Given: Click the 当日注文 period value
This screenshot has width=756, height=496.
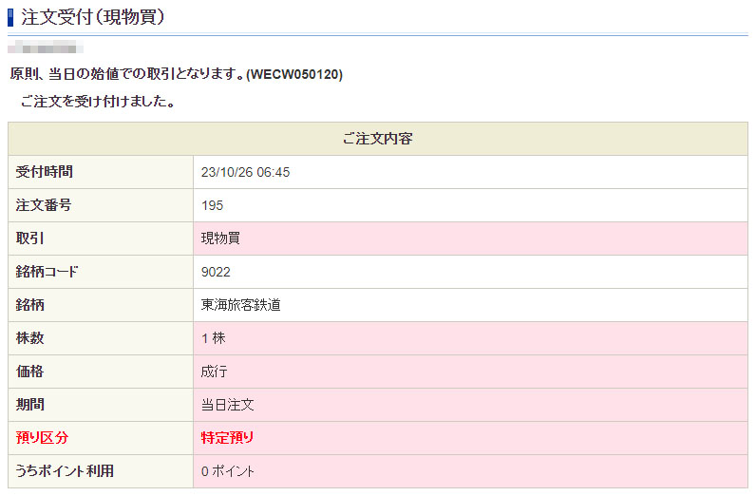Looking at the screenshot, I should [228, 405].
